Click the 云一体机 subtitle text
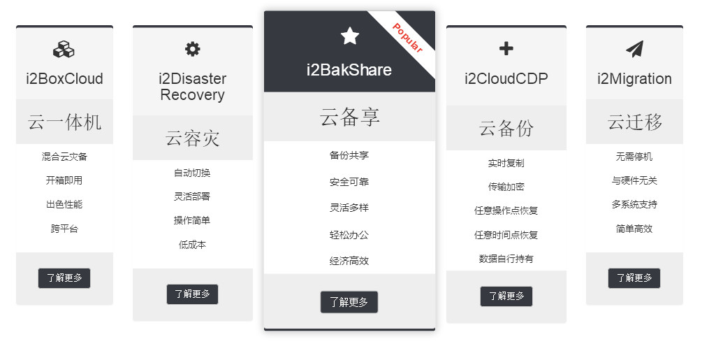Image resolution: width=709 pixels, height=344 pixels. coord(64,122)
